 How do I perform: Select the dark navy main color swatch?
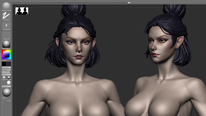pyautogui.click(x=9, y=64)
